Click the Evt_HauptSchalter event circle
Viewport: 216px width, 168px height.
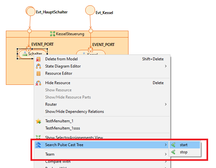(30, 10)
